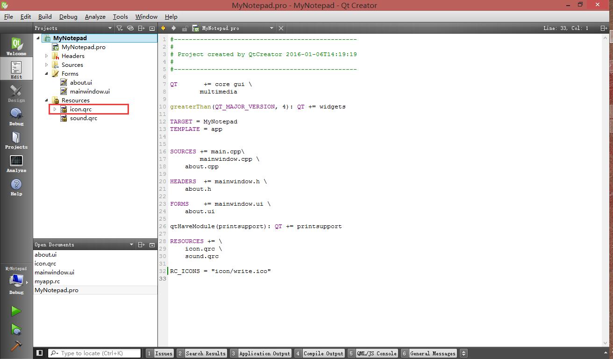Open the MyNotepad.pro document dropdown
This screenshot has width=613, height=359.
pos(233,28)
